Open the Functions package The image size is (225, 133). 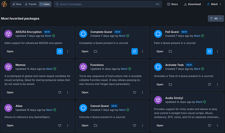click(x=85, y=92)
